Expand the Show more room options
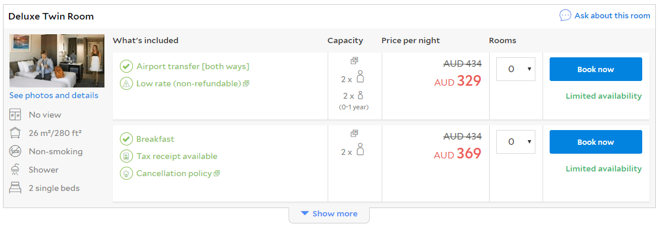663x227 pixels. point(329,214)
